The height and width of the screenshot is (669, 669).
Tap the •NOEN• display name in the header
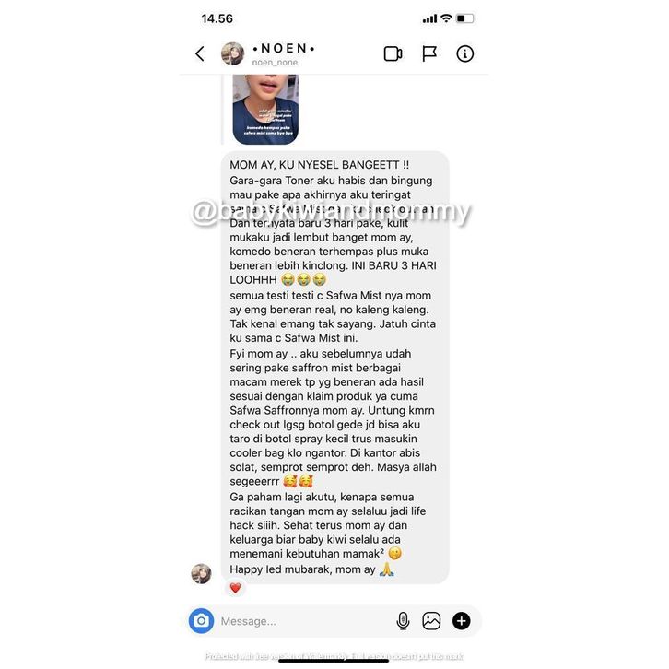(284, 49)
